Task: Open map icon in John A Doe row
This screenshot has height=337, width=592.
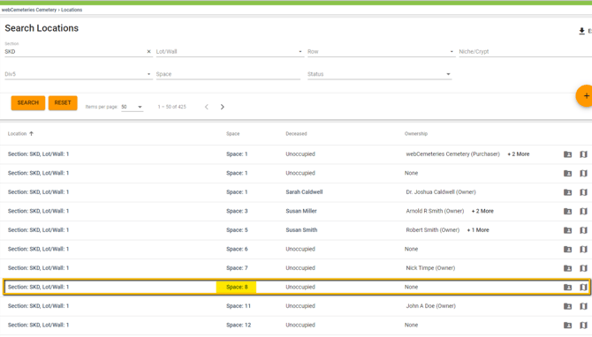Action: (583, 306)
